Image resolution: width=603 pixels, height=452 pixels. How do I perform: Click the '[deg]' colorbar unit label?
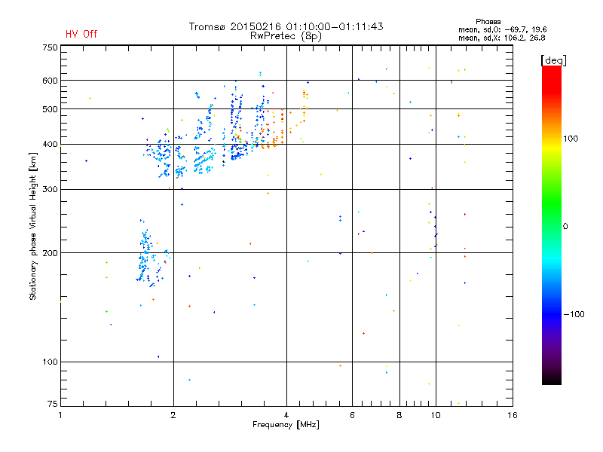[x=553, y=60]
